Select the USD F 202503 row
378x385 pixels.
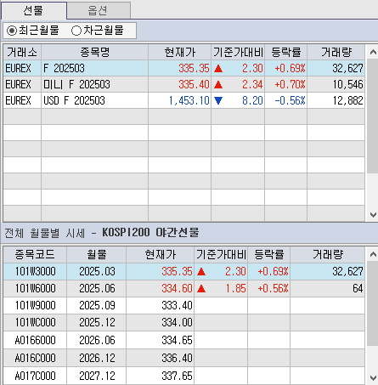184,100
